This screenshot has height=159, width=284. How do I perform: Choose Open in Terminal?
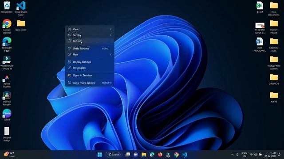coord(90,76)
